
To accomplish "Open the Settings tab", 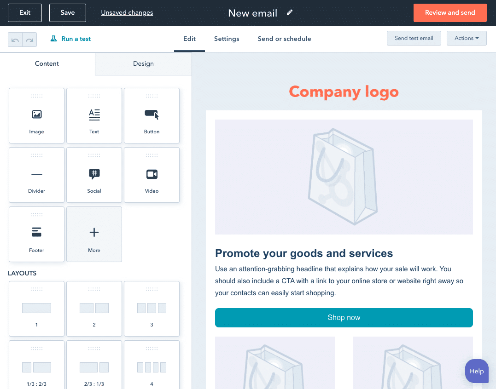I will (227, 39).
